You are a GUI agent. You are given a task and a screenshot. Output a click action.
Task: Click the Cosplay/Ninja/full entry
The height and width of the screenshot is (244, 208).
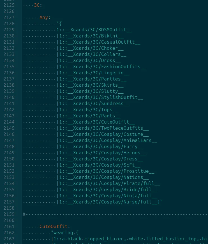[x=107, y=196]
